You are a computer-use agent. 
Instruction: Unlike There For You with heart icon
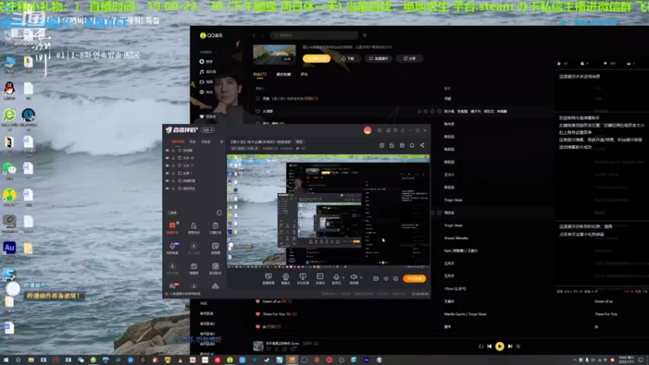[x=258, y=314]
